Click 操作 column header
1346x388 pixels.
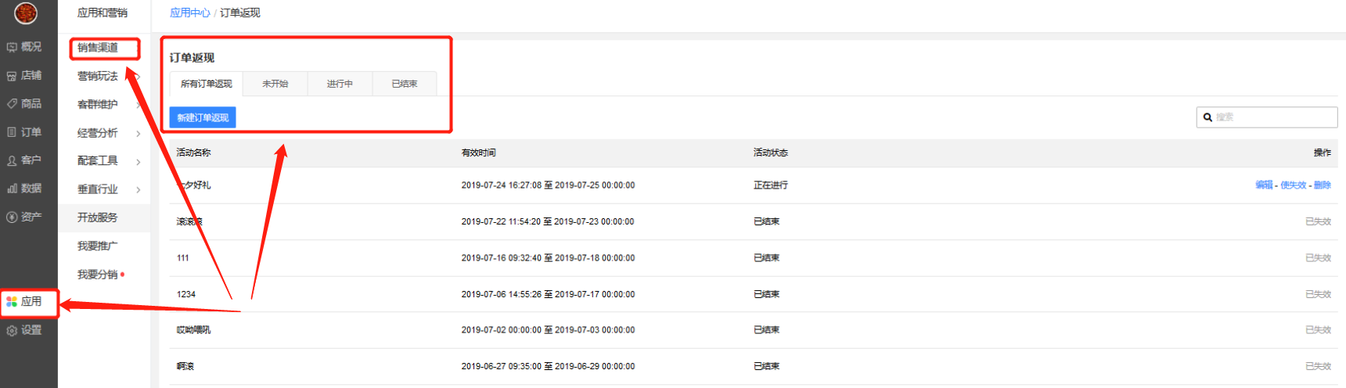point(1323,153)
